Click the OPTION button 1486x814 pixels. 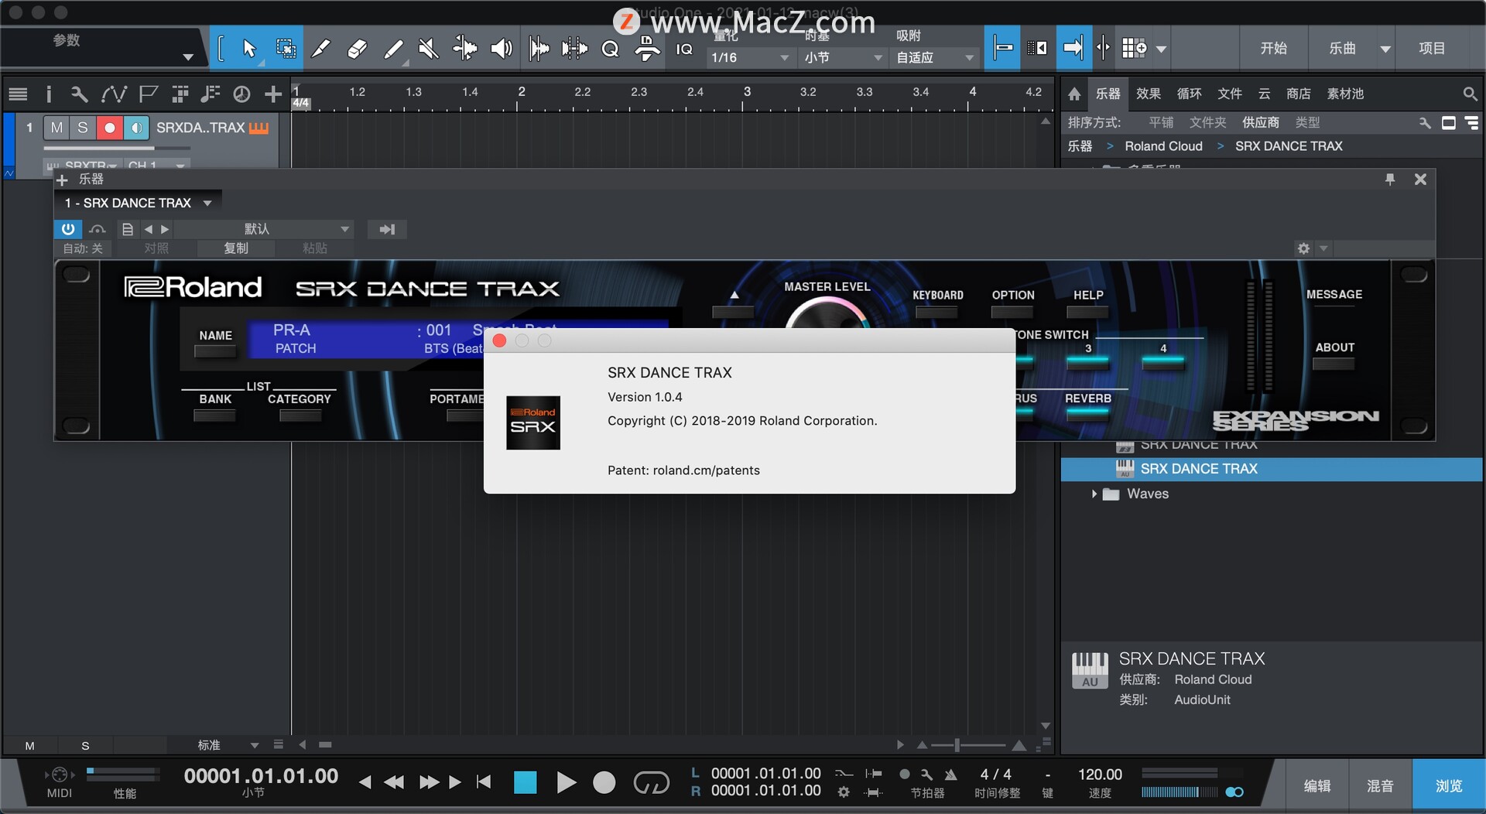coord(1012,312)
